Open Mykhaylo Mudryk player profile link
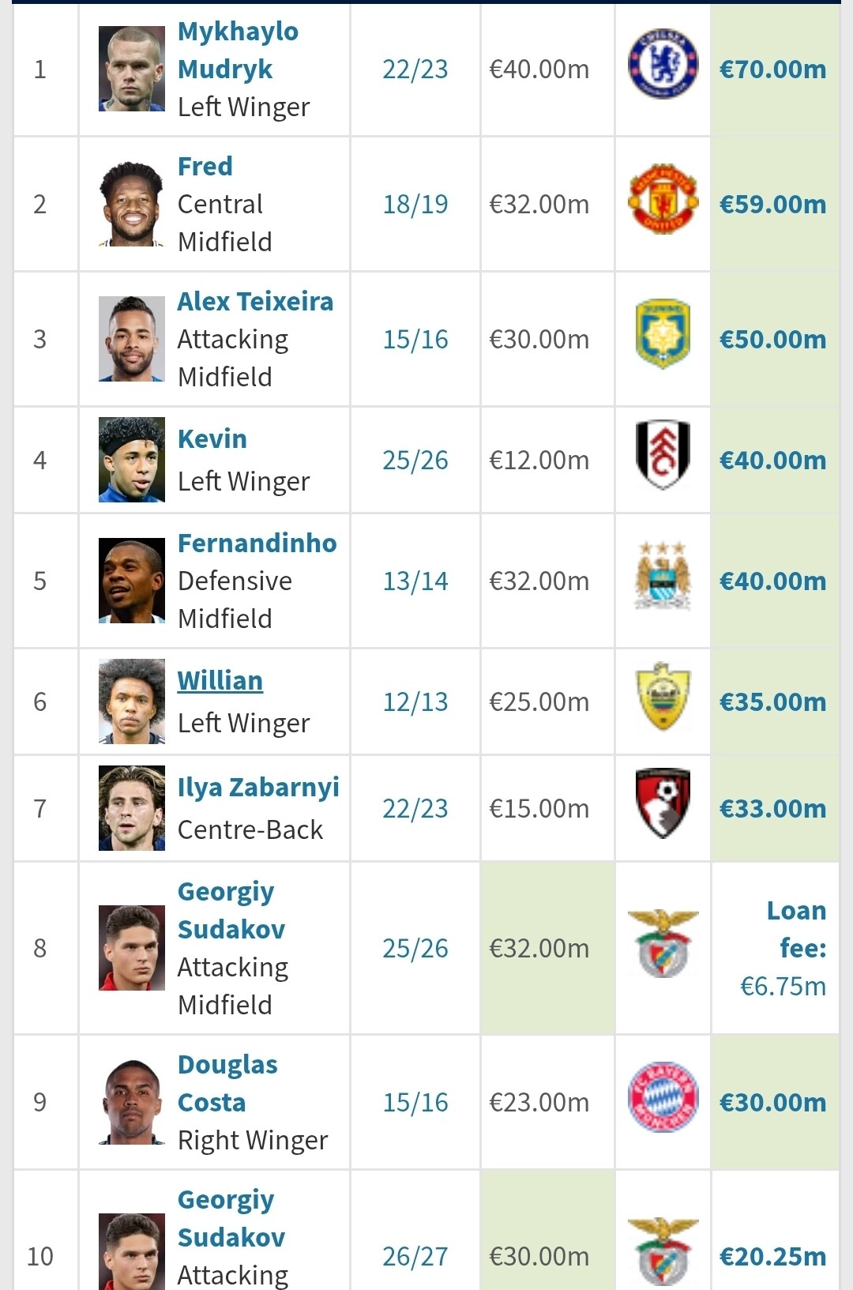The width and height of the screenshot is (853, 1290). [238, 51]
